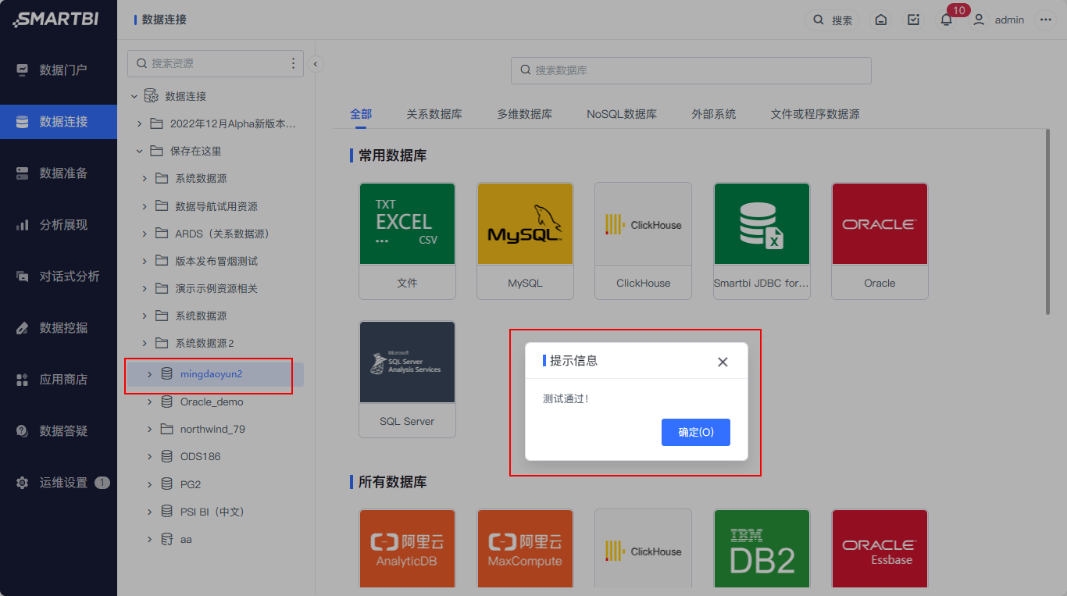Select the SQL Server database tile
The width and height of the screenshot is (1067, 596).
[x=407, y=379]
